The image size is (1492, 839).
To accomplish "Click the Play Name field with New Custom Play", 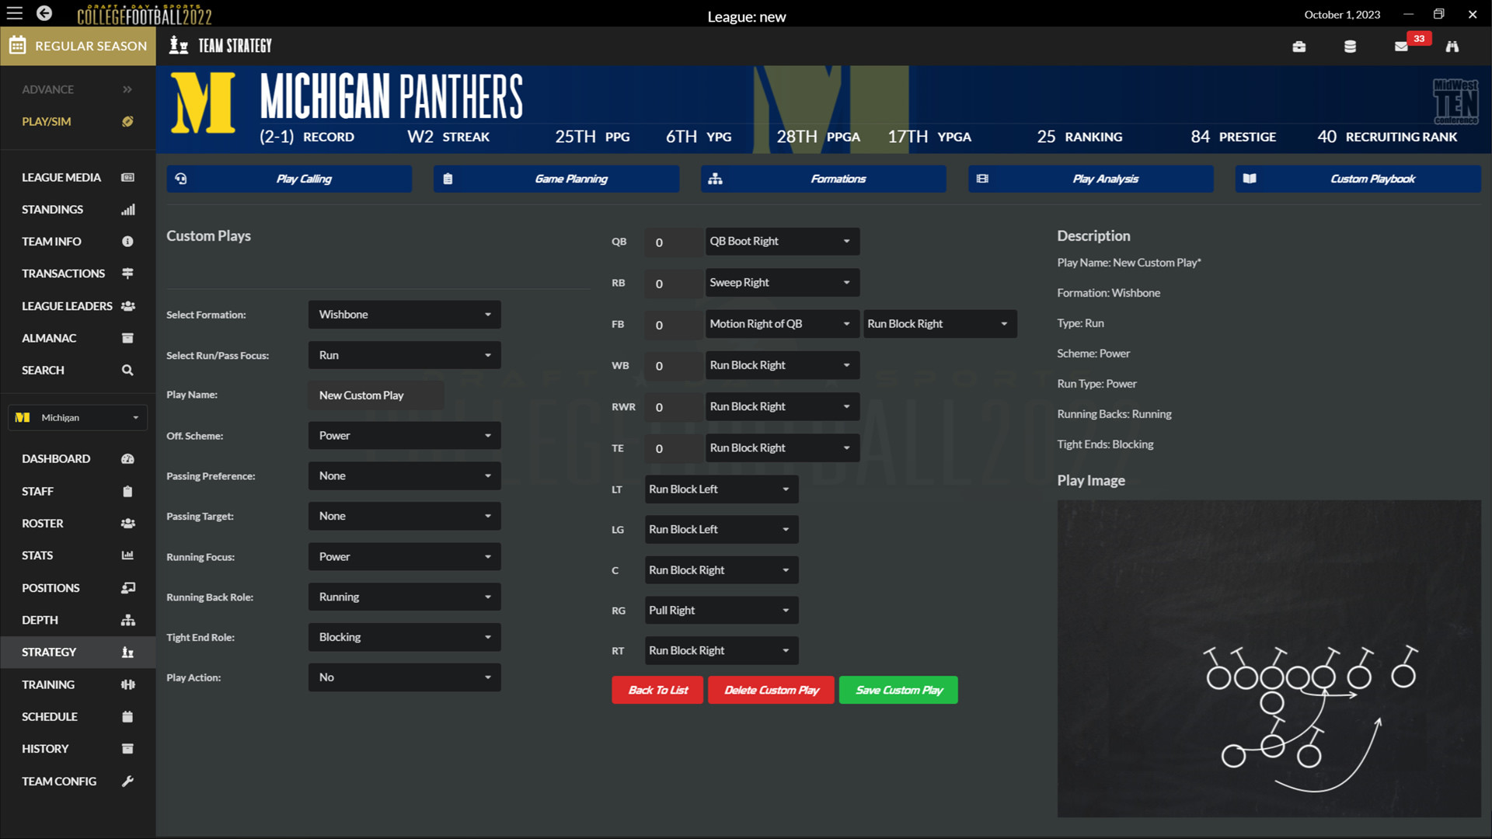I will coord(375,395).
